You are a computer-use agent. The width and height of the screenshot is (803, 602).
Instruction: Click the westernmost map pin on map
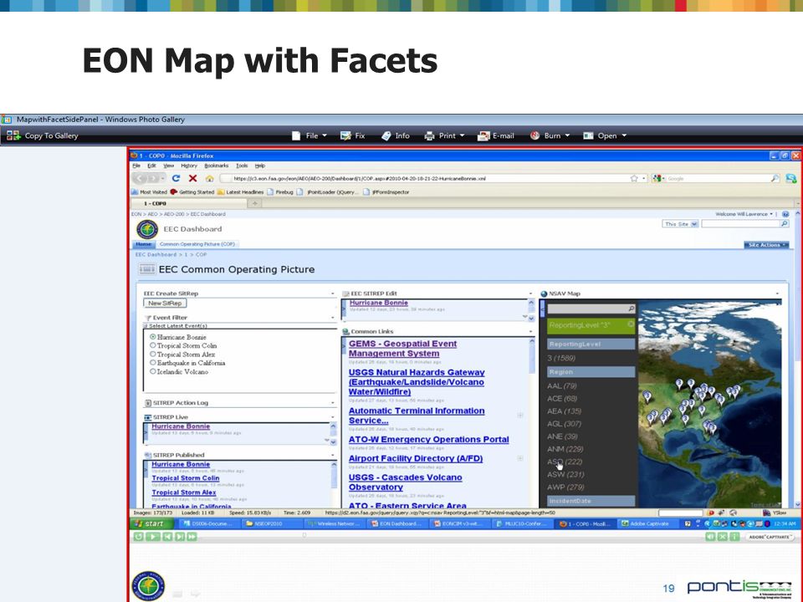click(x=647, y=396)
